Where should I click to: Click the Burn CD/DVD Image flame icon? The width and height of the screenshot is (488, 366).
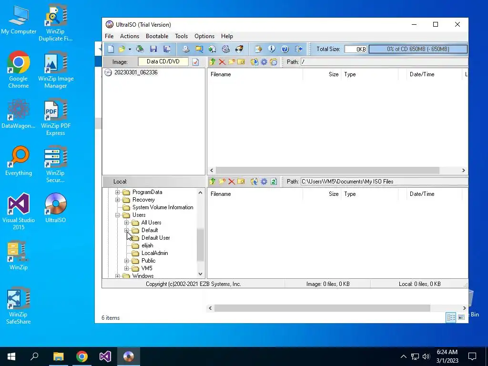coord(239,49)
